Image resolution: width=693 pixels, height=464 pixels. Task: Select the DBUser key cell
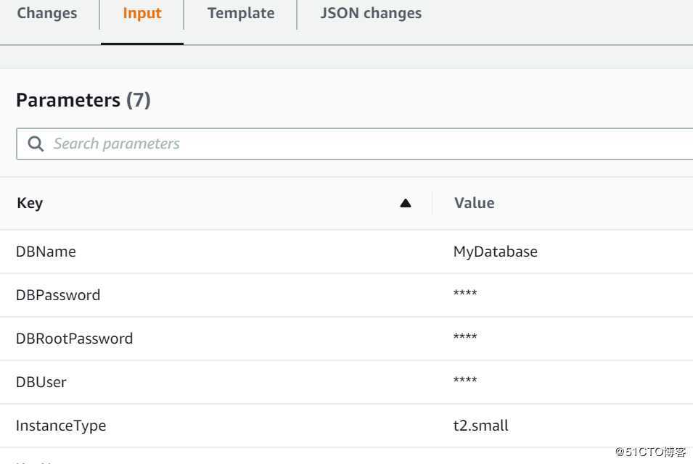pyautogui.click(x=41, y=382)
